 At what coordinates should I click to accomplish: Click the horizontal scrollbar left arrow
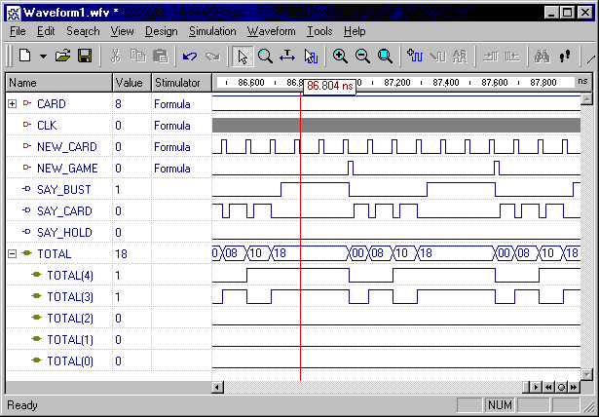click(218, 388)
